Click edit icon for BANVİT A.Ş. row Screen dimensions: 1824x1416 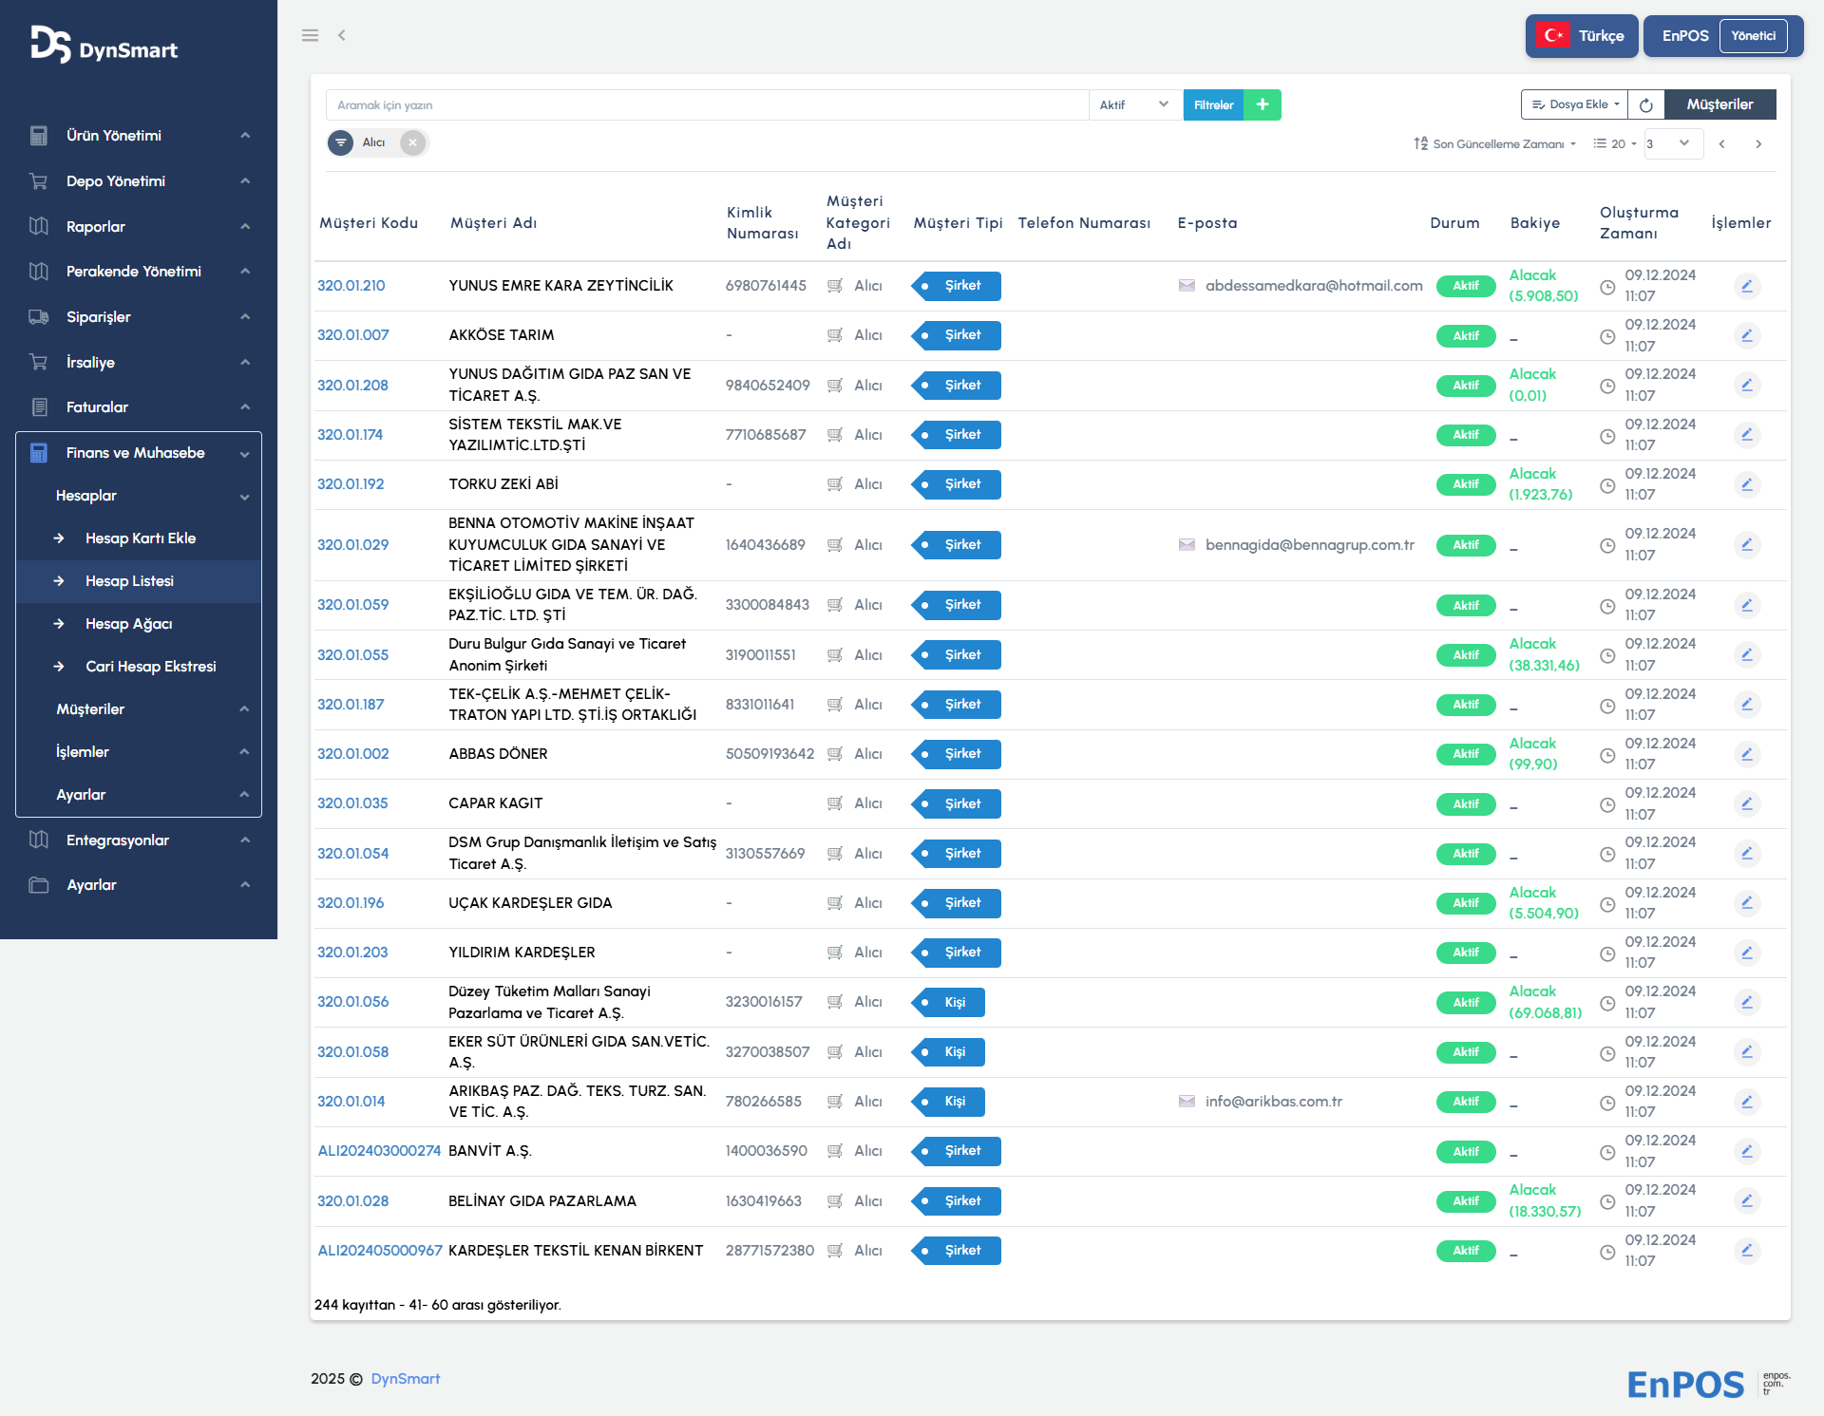tap(1746, 1151)
